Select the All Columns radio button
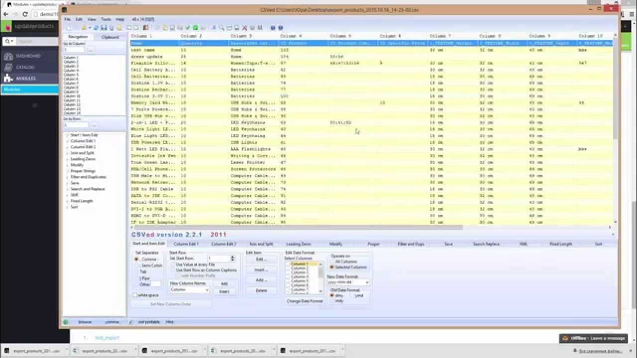 coord(332,262)
